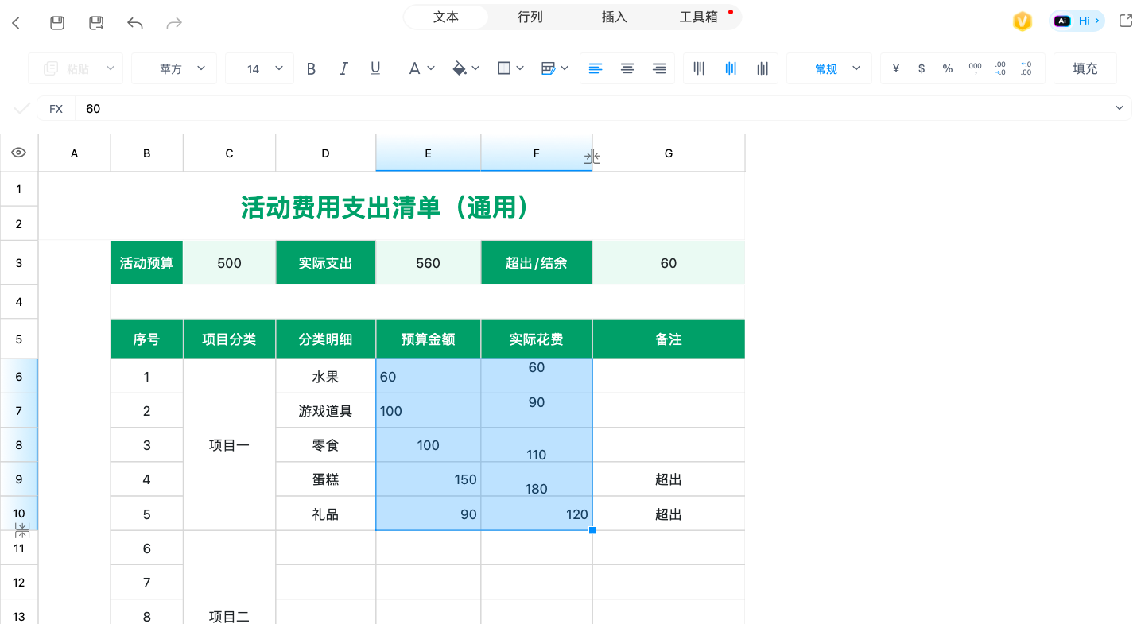The width and height of the screenshot is (1137, 624).
Task: Open the share/export icon at top right
Action: click(1126, 21)
